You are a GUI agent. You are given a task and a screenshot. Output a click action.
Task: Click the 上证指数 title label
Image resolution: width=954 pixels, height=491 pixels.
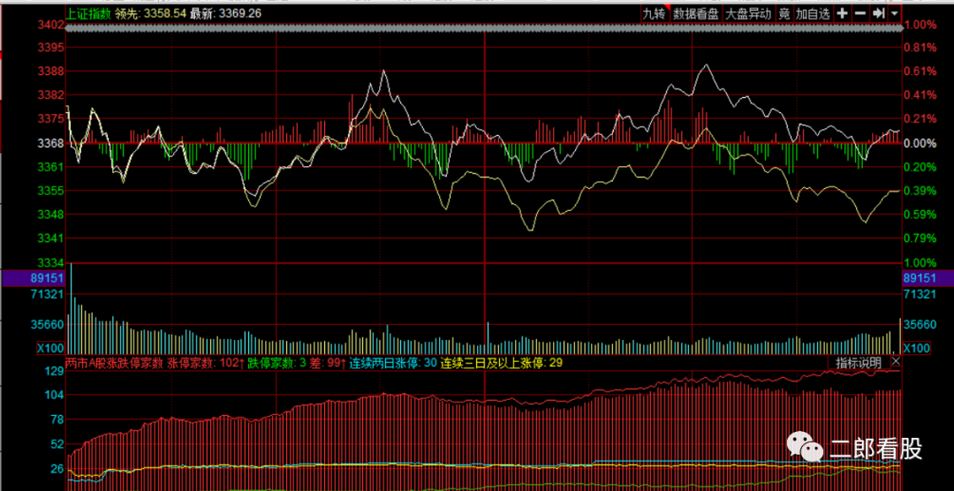[x=91, y=12]
